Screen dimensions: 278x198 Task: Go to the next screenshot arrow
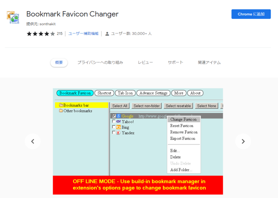(x=243, y=141)
